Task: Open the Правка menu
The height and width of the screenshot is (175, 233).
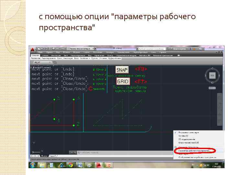Action: click(49, 52)
